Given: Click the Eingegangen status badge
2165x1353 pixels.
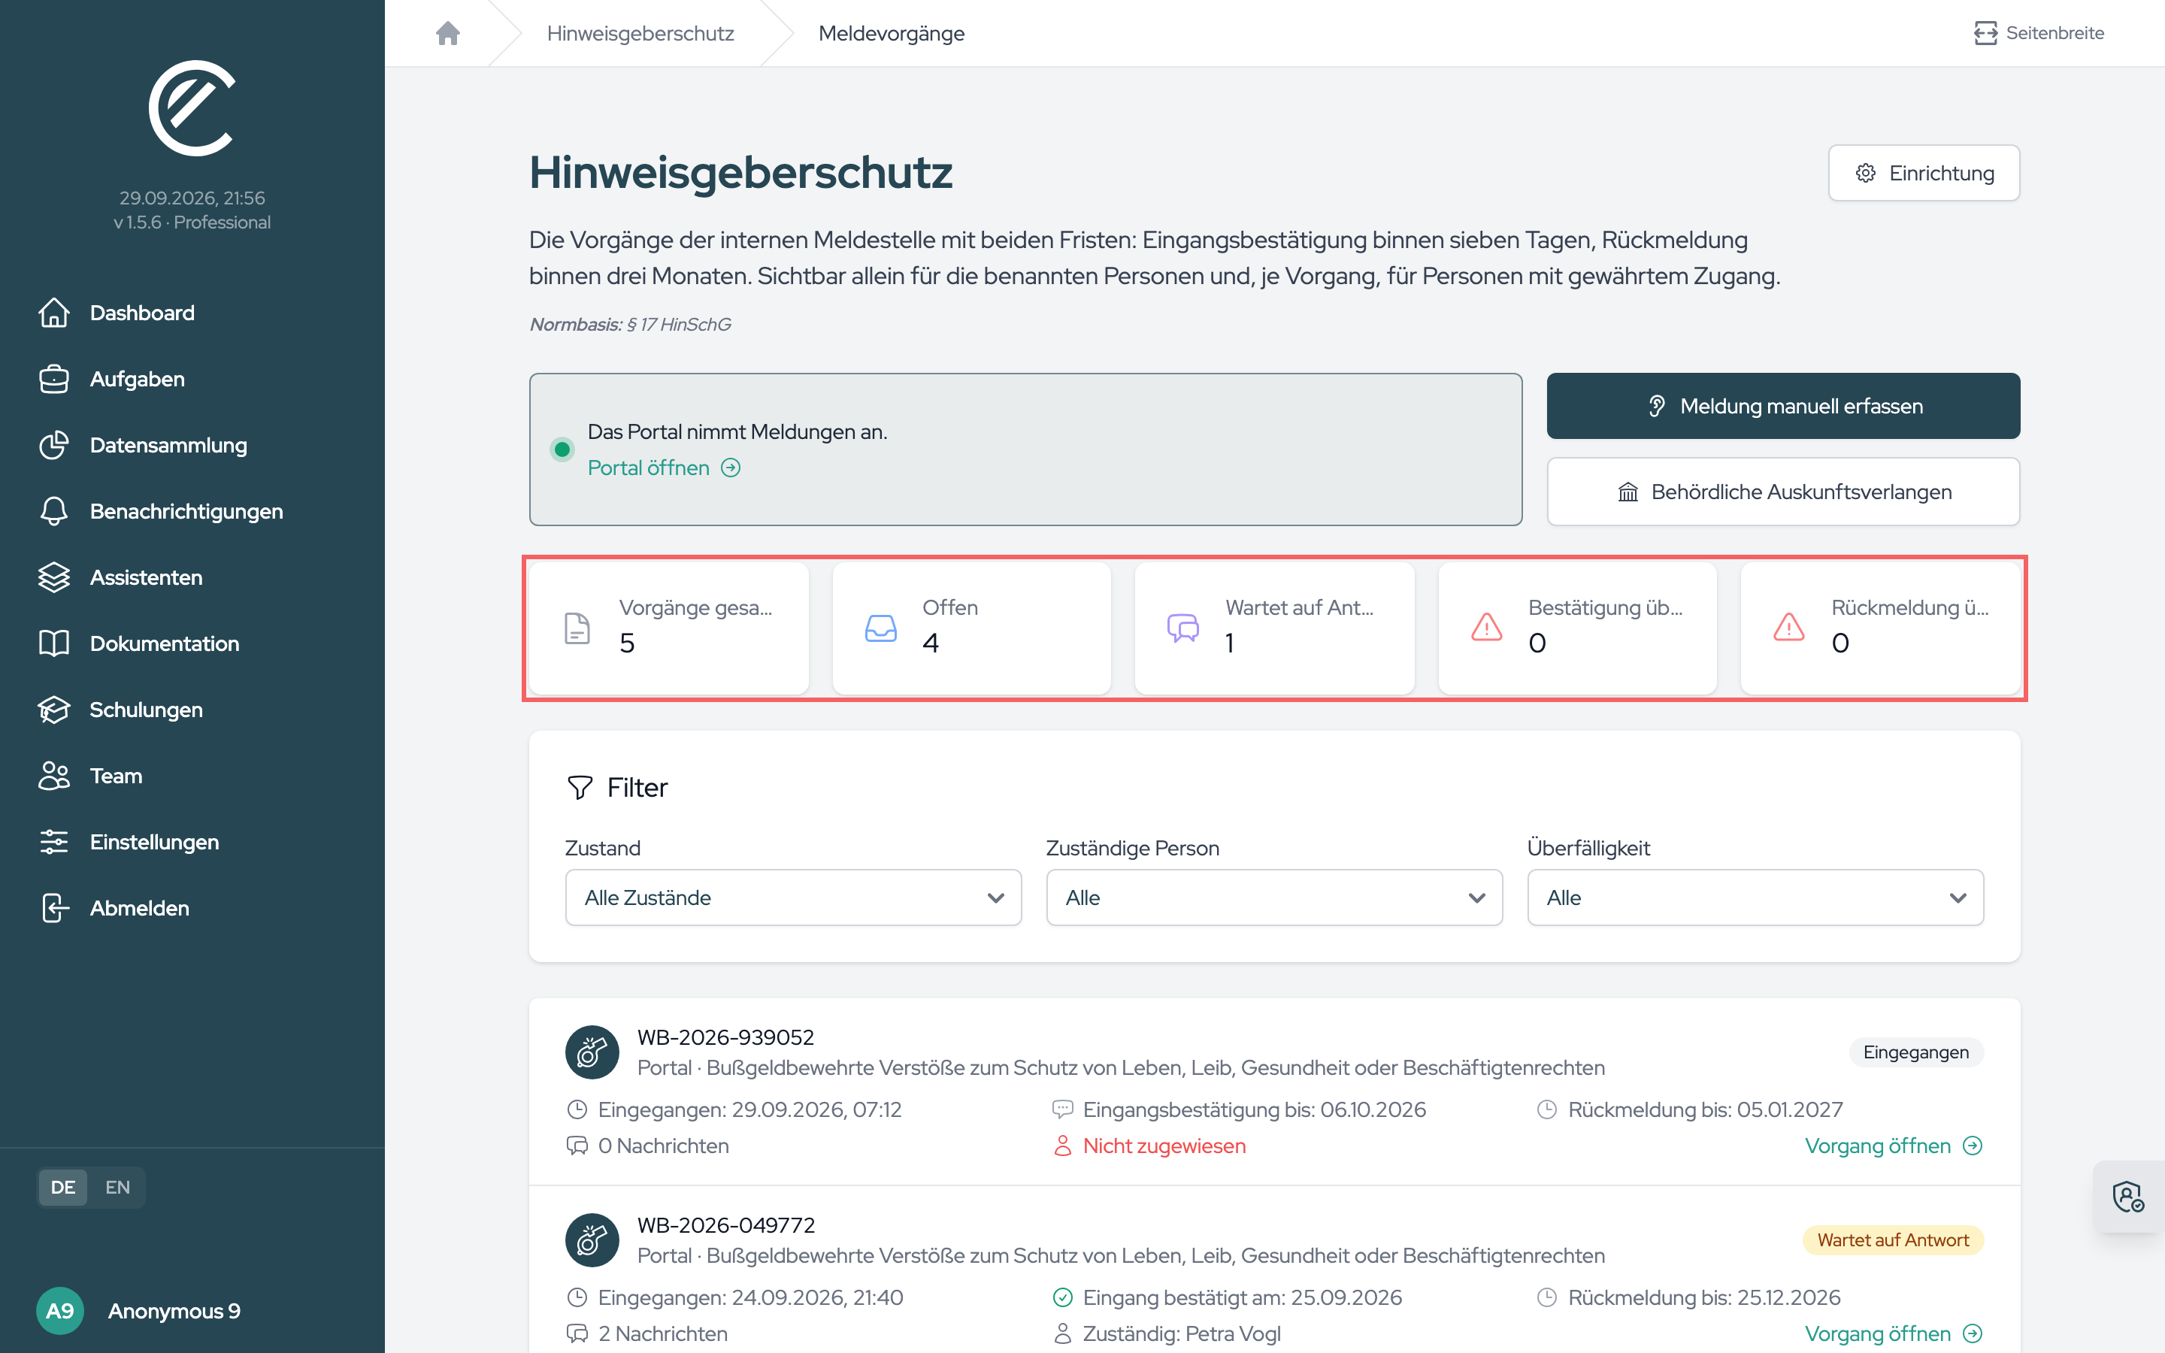Looking at the screenshot, I should pyautogui.click(x=1915, y=1052).
